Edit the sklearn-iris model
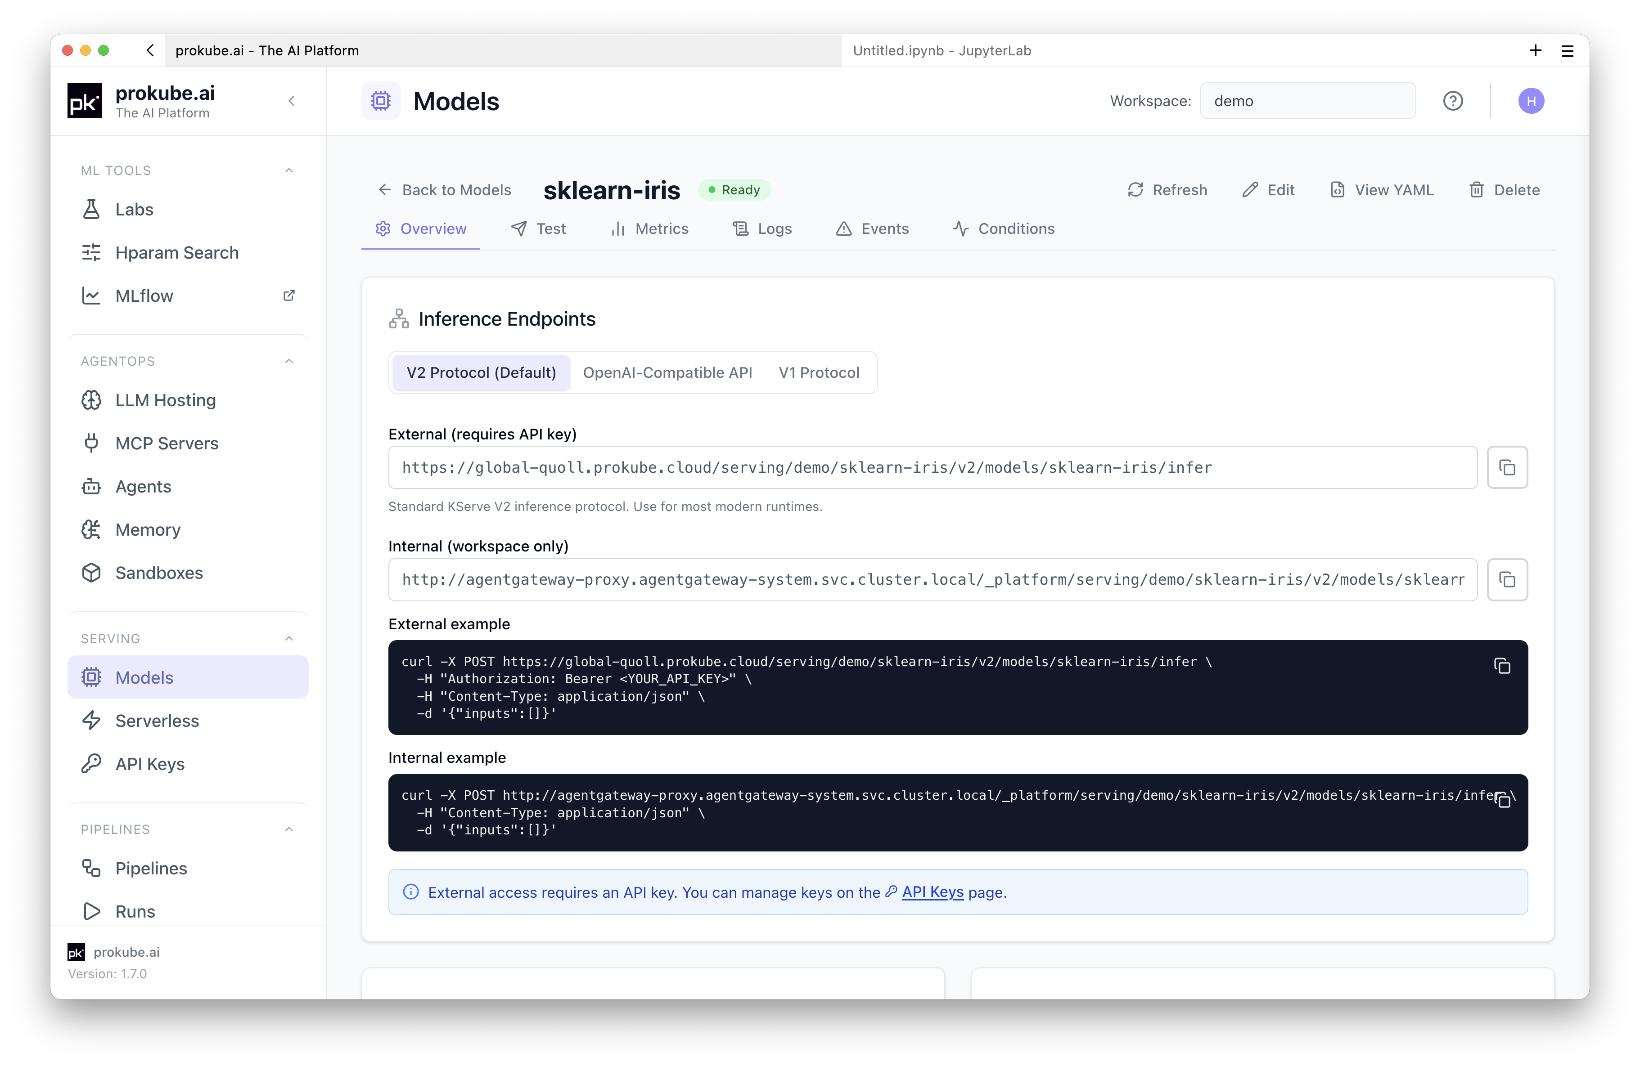Screen dimensions: 1640x1066 1268,190
